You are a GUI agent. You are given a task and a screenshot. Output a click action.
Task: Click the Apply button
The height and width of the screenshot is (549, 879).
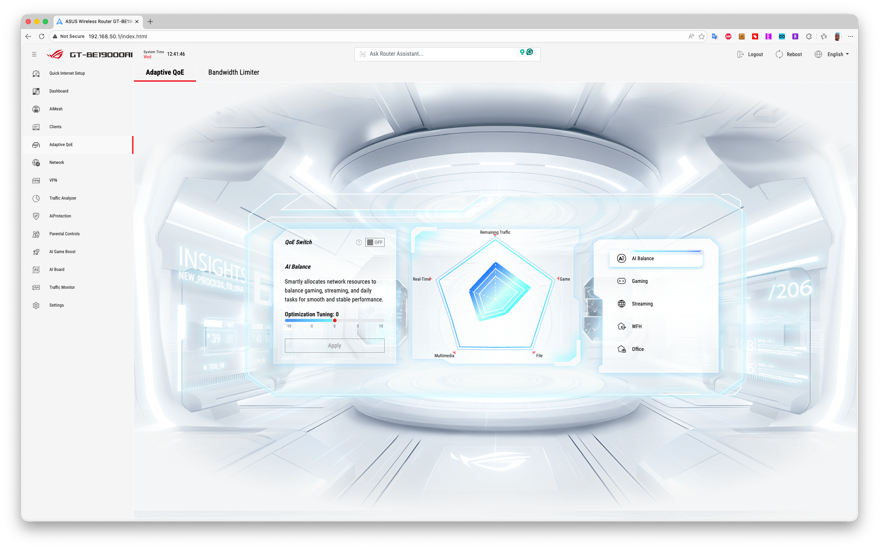(334, 345)
